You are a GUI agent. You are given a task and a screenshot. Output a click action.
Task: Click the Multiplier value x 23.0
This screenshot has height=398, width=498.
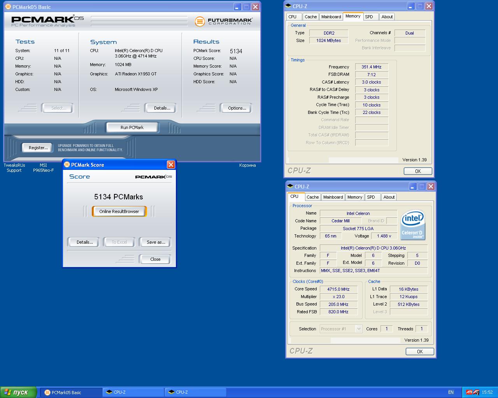coord(338,297)
